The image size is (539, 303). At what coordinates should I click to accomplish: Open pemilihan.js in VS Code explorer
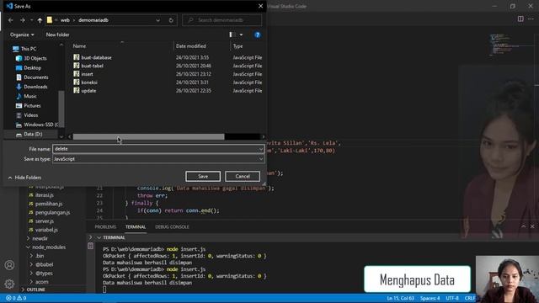(49, 204)
